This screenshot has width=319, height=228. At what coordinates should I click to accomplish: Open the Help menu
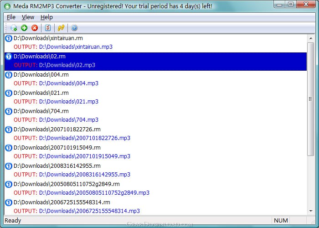point(46,17)
